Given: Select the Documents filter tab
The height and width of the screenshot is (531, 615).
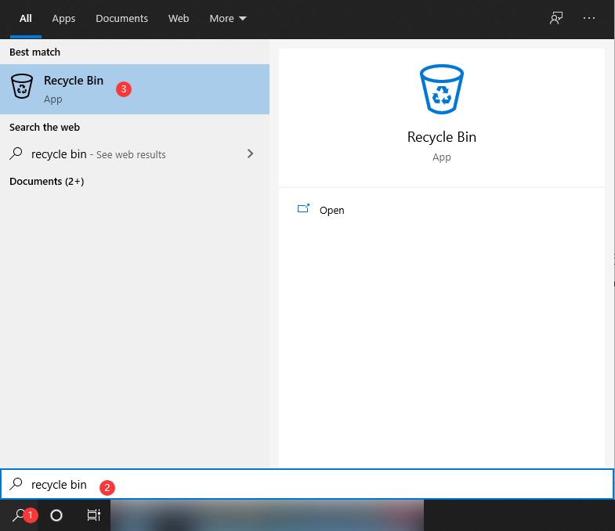Looking at the screenshot, I should (121, 19).
